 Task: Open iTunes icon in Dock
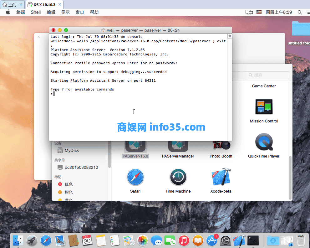point(184,240)
